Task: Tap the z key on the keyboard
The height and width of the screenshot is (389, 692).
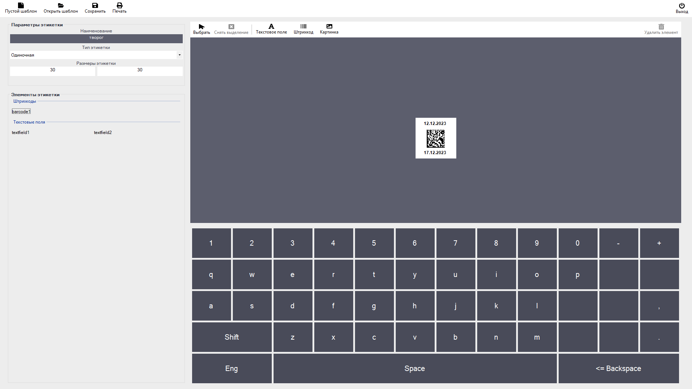Action: click(x=293, y=337)
